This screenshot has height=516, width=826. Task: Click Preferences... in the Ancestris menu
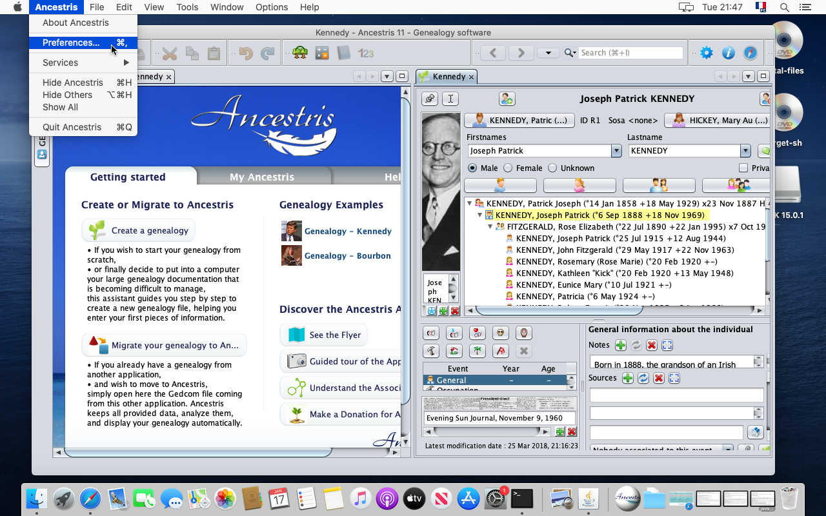coord(83,43)
